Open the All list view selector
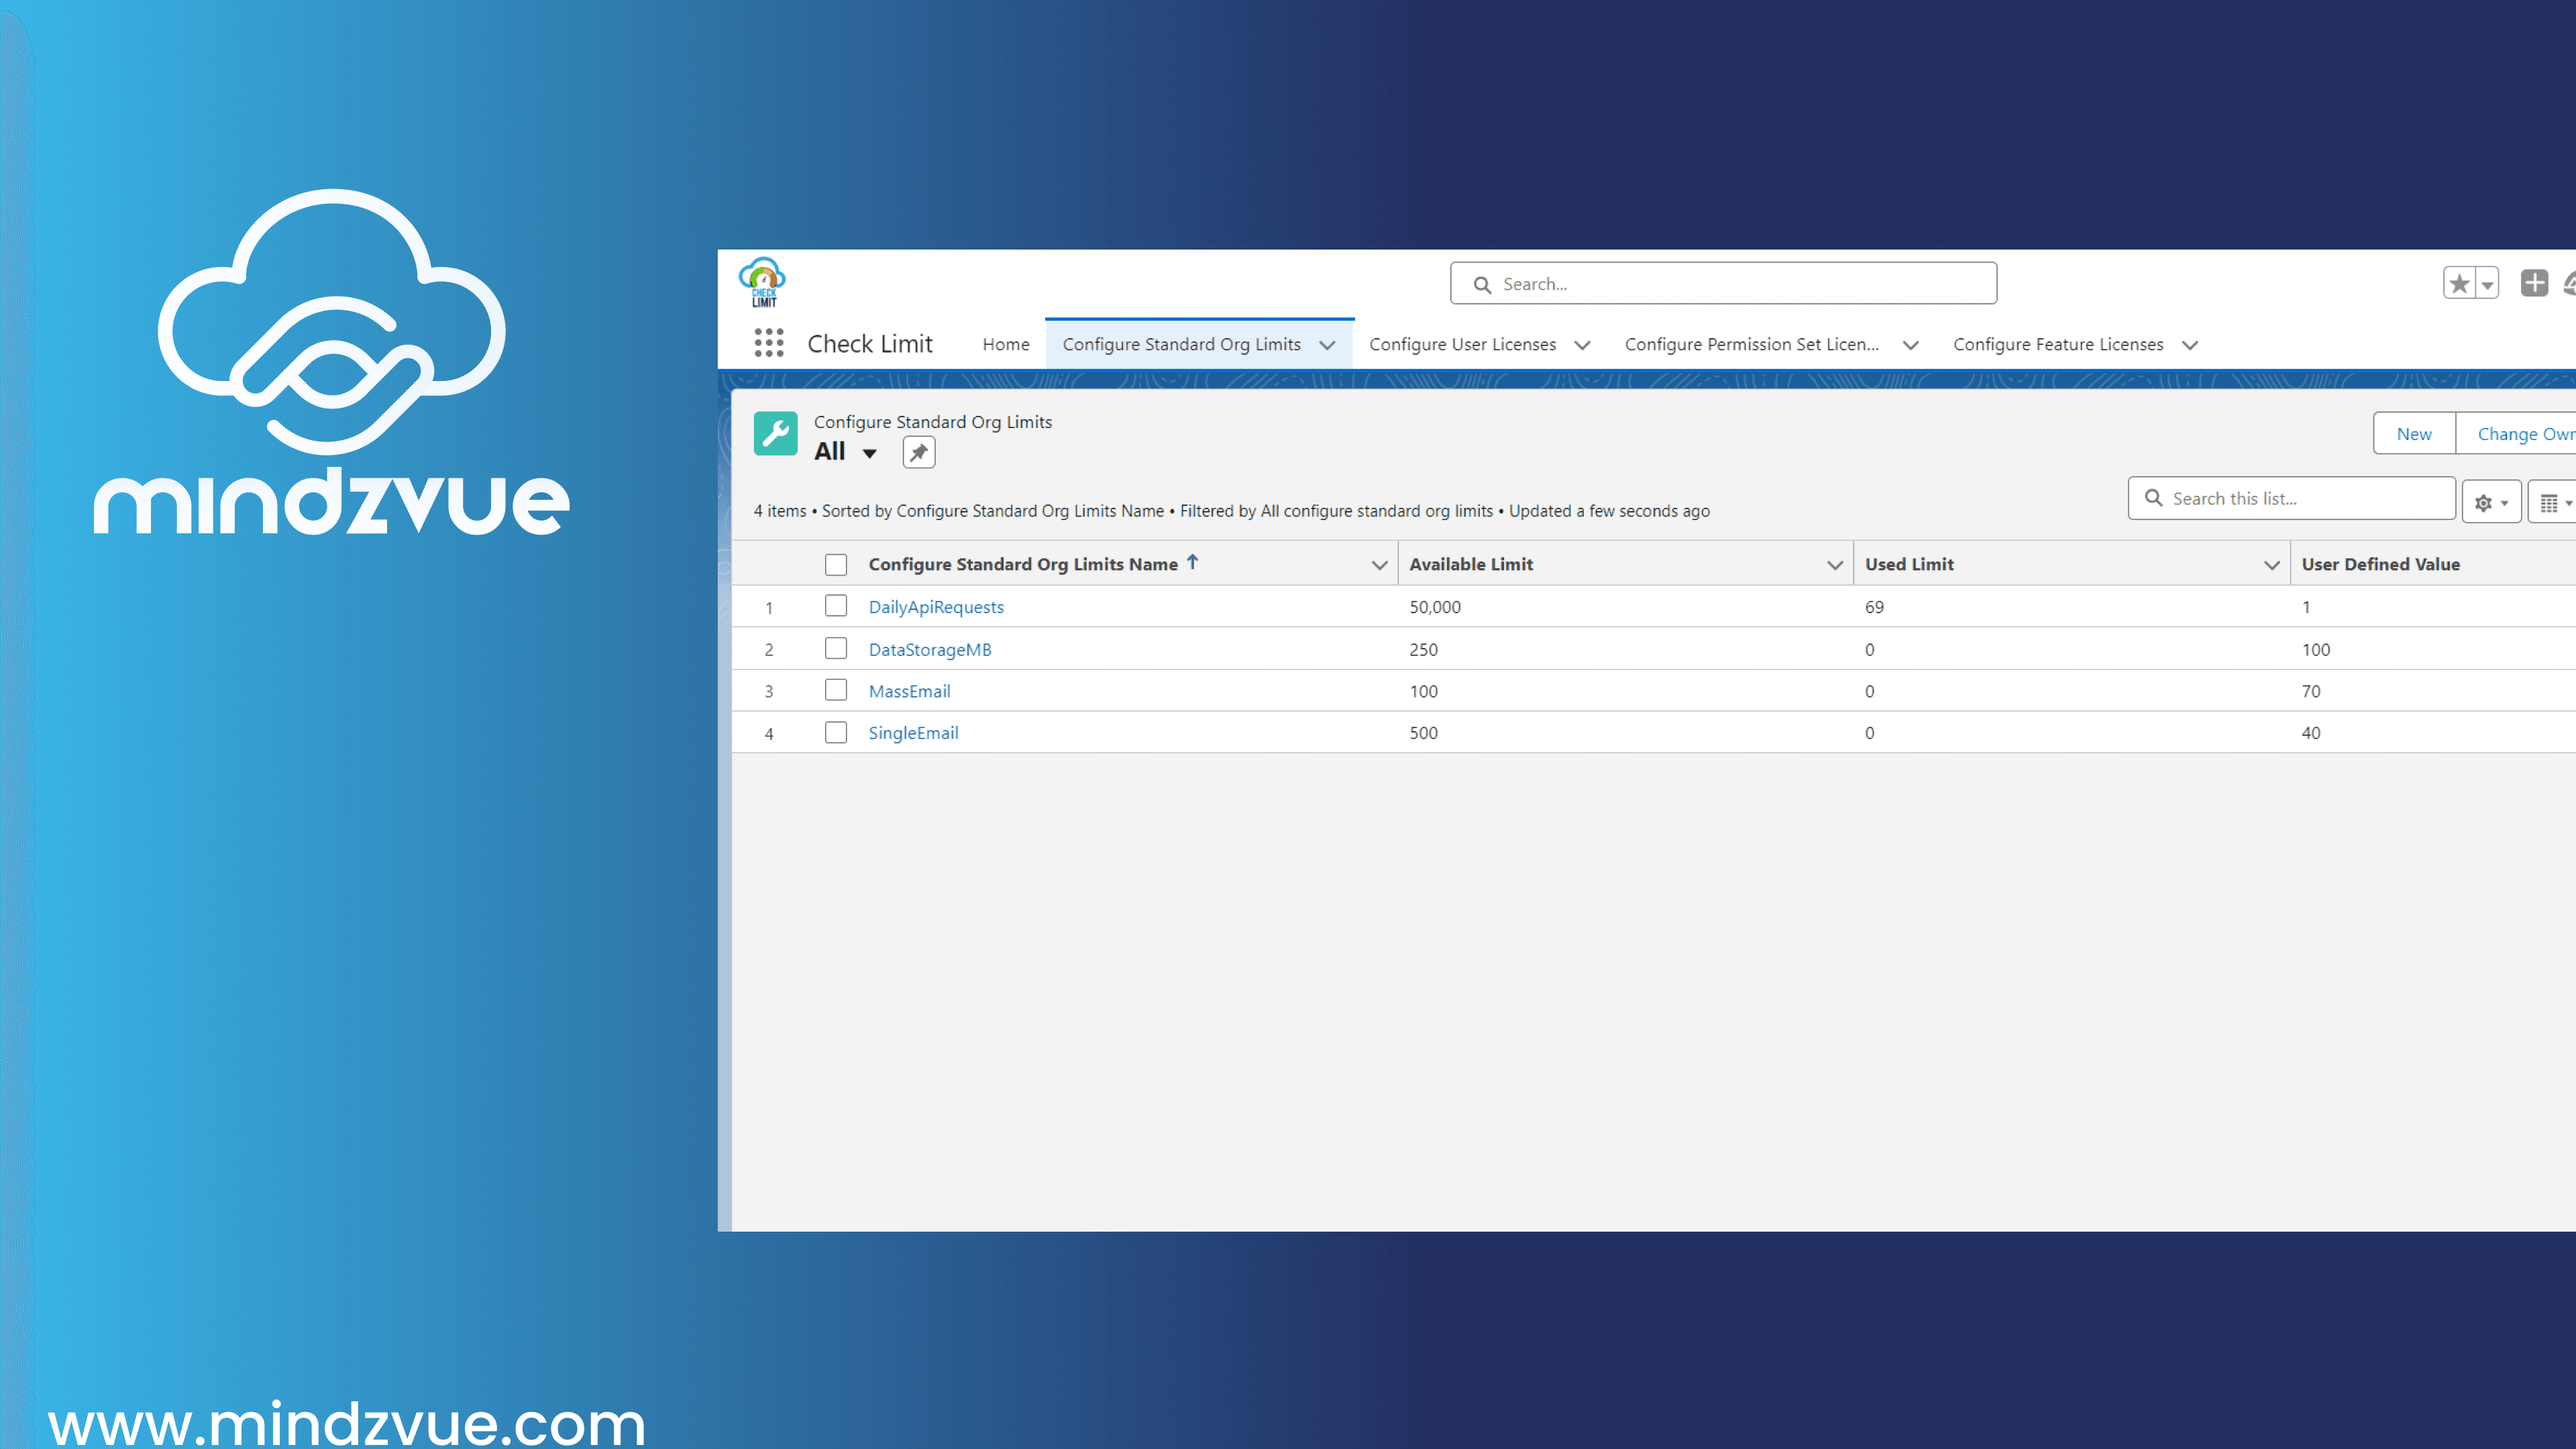The image size is (2576, 1449). (845, 452)
